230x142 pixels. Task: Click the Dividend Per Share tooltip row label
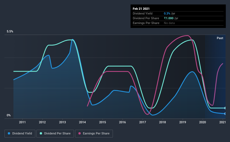[x=146, y=18]
